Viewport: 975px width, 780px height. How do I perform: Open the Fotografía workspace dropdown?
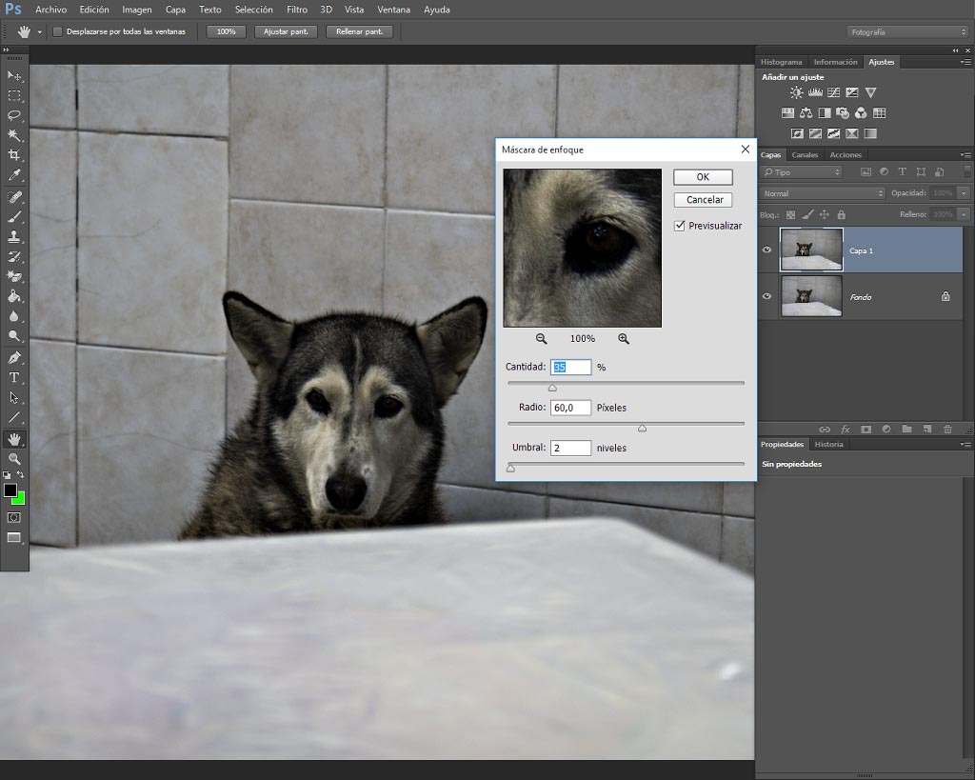click(907, 31)
